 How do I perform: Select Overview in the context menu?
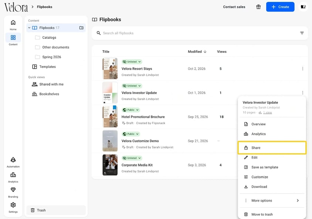click(272, 124)
